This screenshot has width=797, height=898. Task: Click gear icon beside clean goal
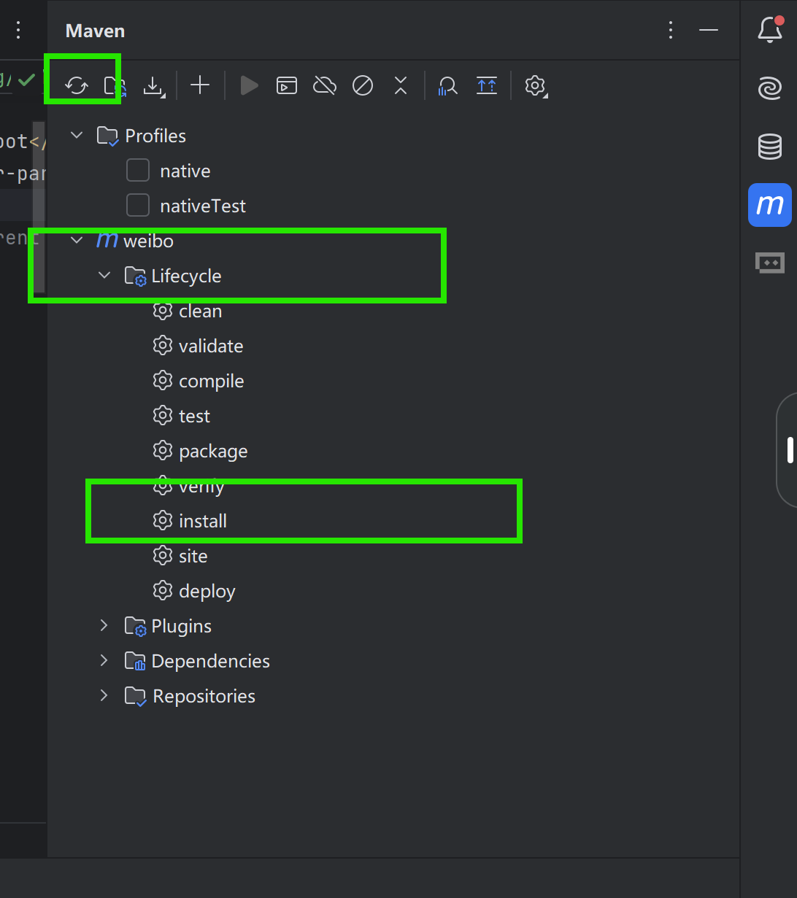click(x=162, y=311)
